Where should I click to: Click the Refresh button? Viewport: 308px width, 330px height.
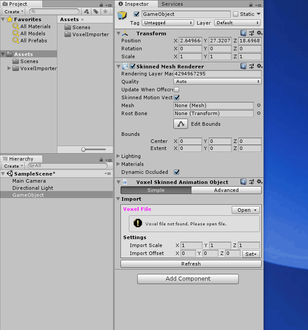(191, 264)
